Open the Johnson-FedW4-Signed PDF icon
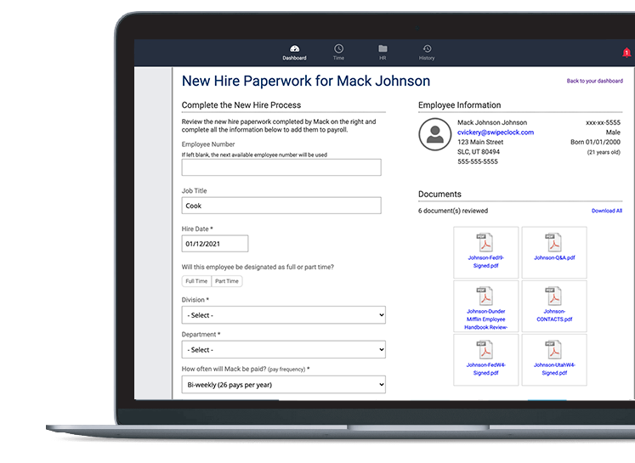635x463 pixels. tap(485, 349)
